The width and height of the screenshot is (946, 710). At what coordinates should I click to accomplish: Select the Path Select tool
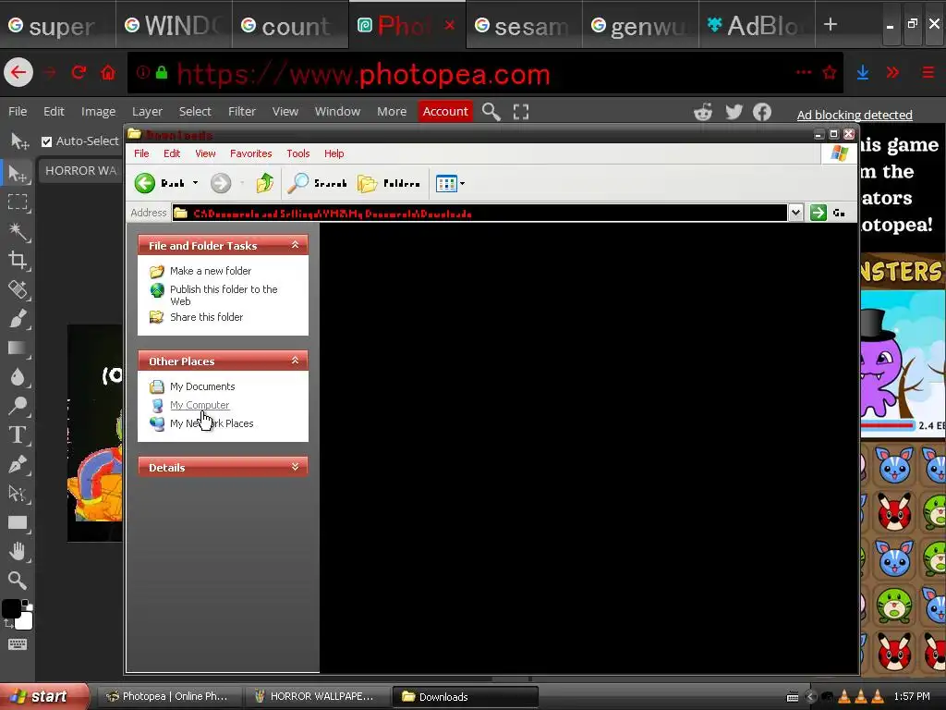coord(18,494)
